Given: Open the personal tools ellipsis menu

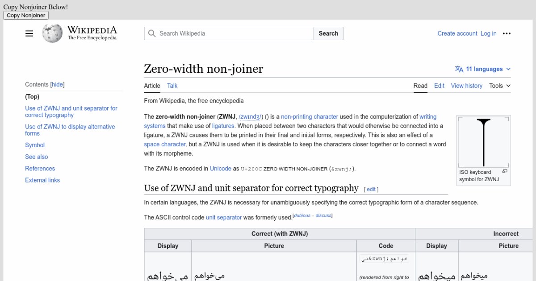Looking at the screenshot, I should click(507, 33).
